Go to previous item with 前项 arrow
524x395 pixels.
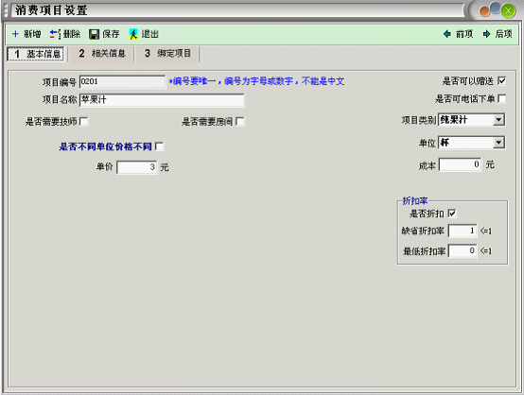pos(447,34)
